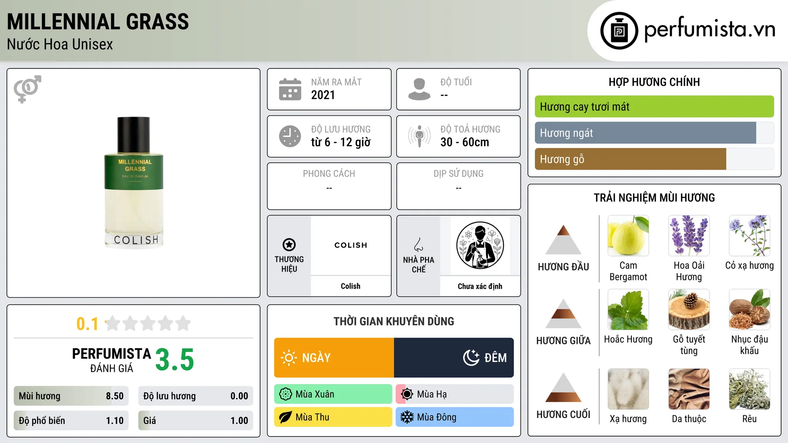Open the Da thuộc leather image
This screenshot has width=788, height=443.
[689, 389]
